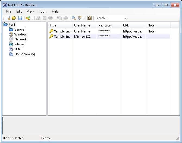
Task: Open the Add Entry dropdown arrow
Action: point(32,18)
